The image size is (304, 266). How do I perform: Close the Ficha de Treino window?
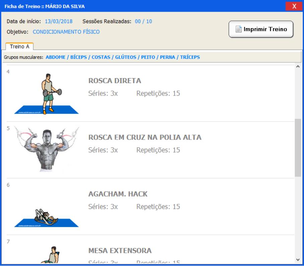pos(294,6)
